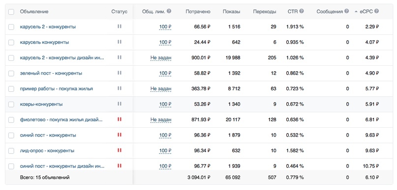Screen dimensions: 397x190
Task: Toggle the select-all checkbox in header
Action: click(x=11, y=12)
